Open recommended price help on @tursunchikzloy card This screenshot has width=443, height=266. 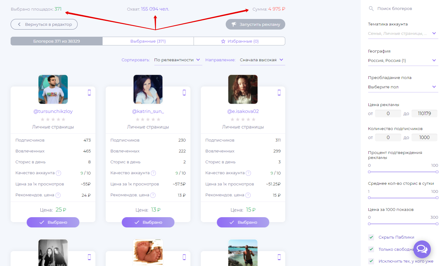pos(58,195)
